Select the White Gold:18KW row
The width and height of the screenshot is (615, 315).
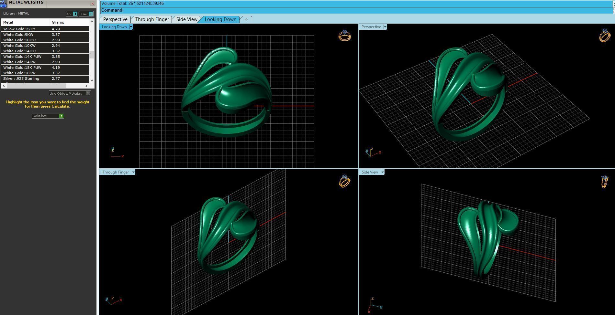[x=45, y=73]
